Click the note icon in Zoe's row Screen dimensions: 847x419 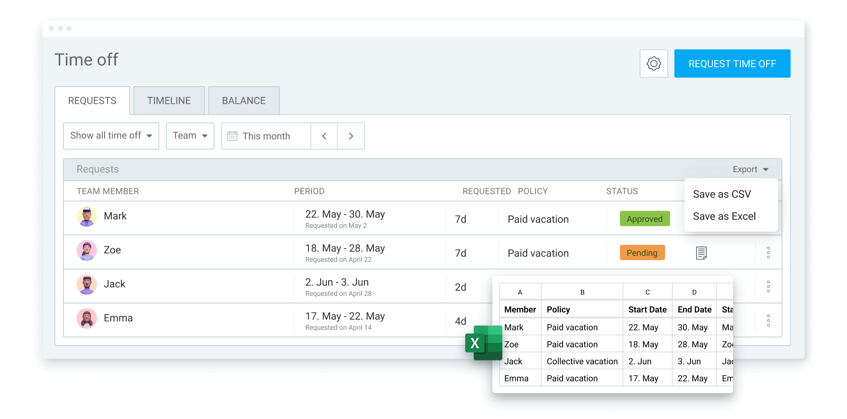(701, 253)
